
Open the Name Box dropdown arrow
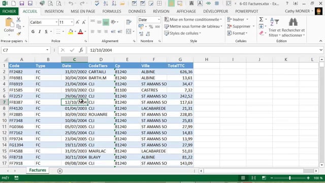click(47, 50)
